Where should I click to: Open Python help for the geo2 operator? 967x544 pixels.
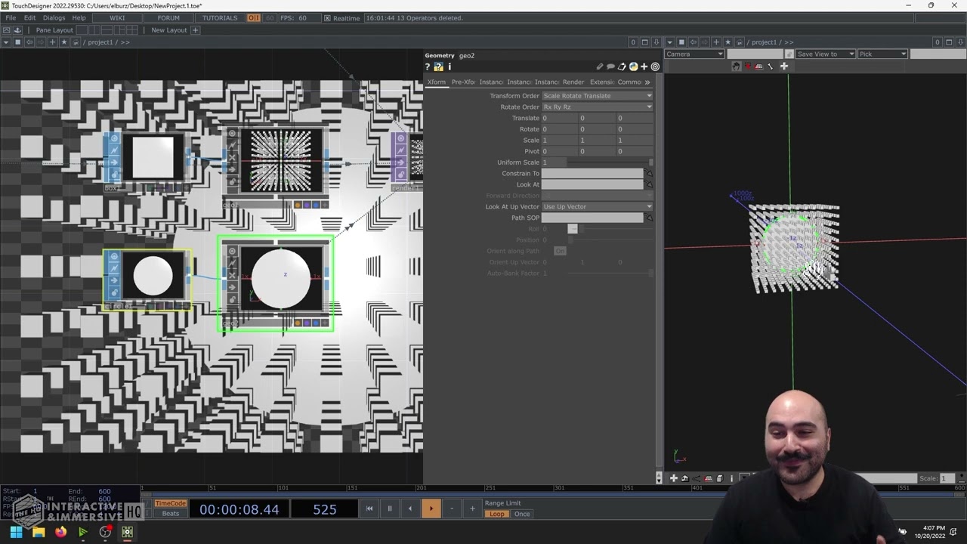(438, 66)
